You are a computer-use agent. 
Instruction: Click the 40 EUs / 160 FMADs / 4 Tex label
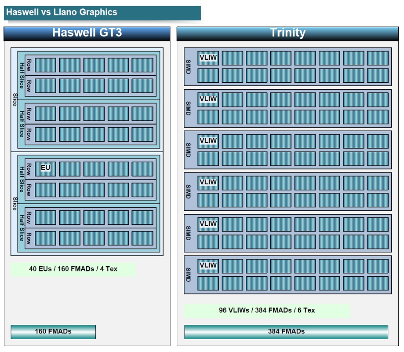point(73,269)
